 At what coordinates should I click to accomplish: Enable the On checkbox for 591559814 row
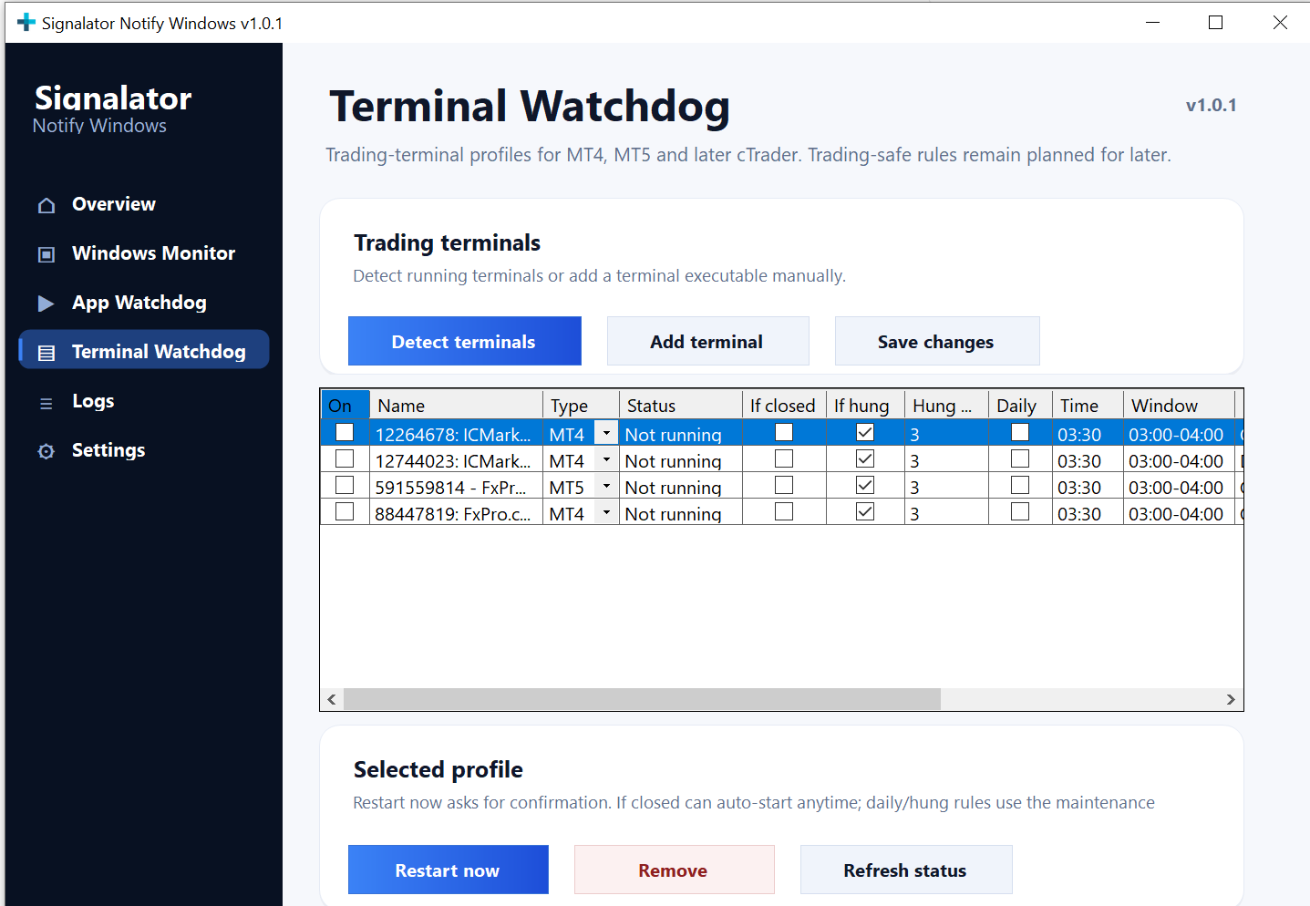click(x=345, y=485)
